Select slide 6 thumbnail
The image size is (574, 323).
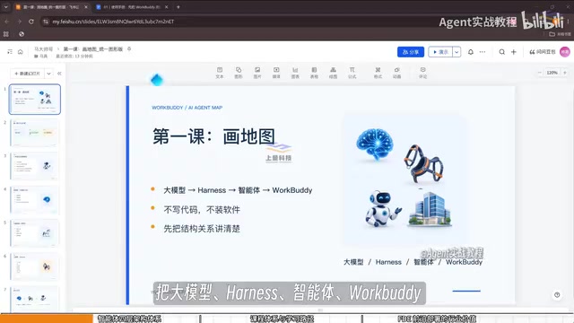click(x=34, y=266)
